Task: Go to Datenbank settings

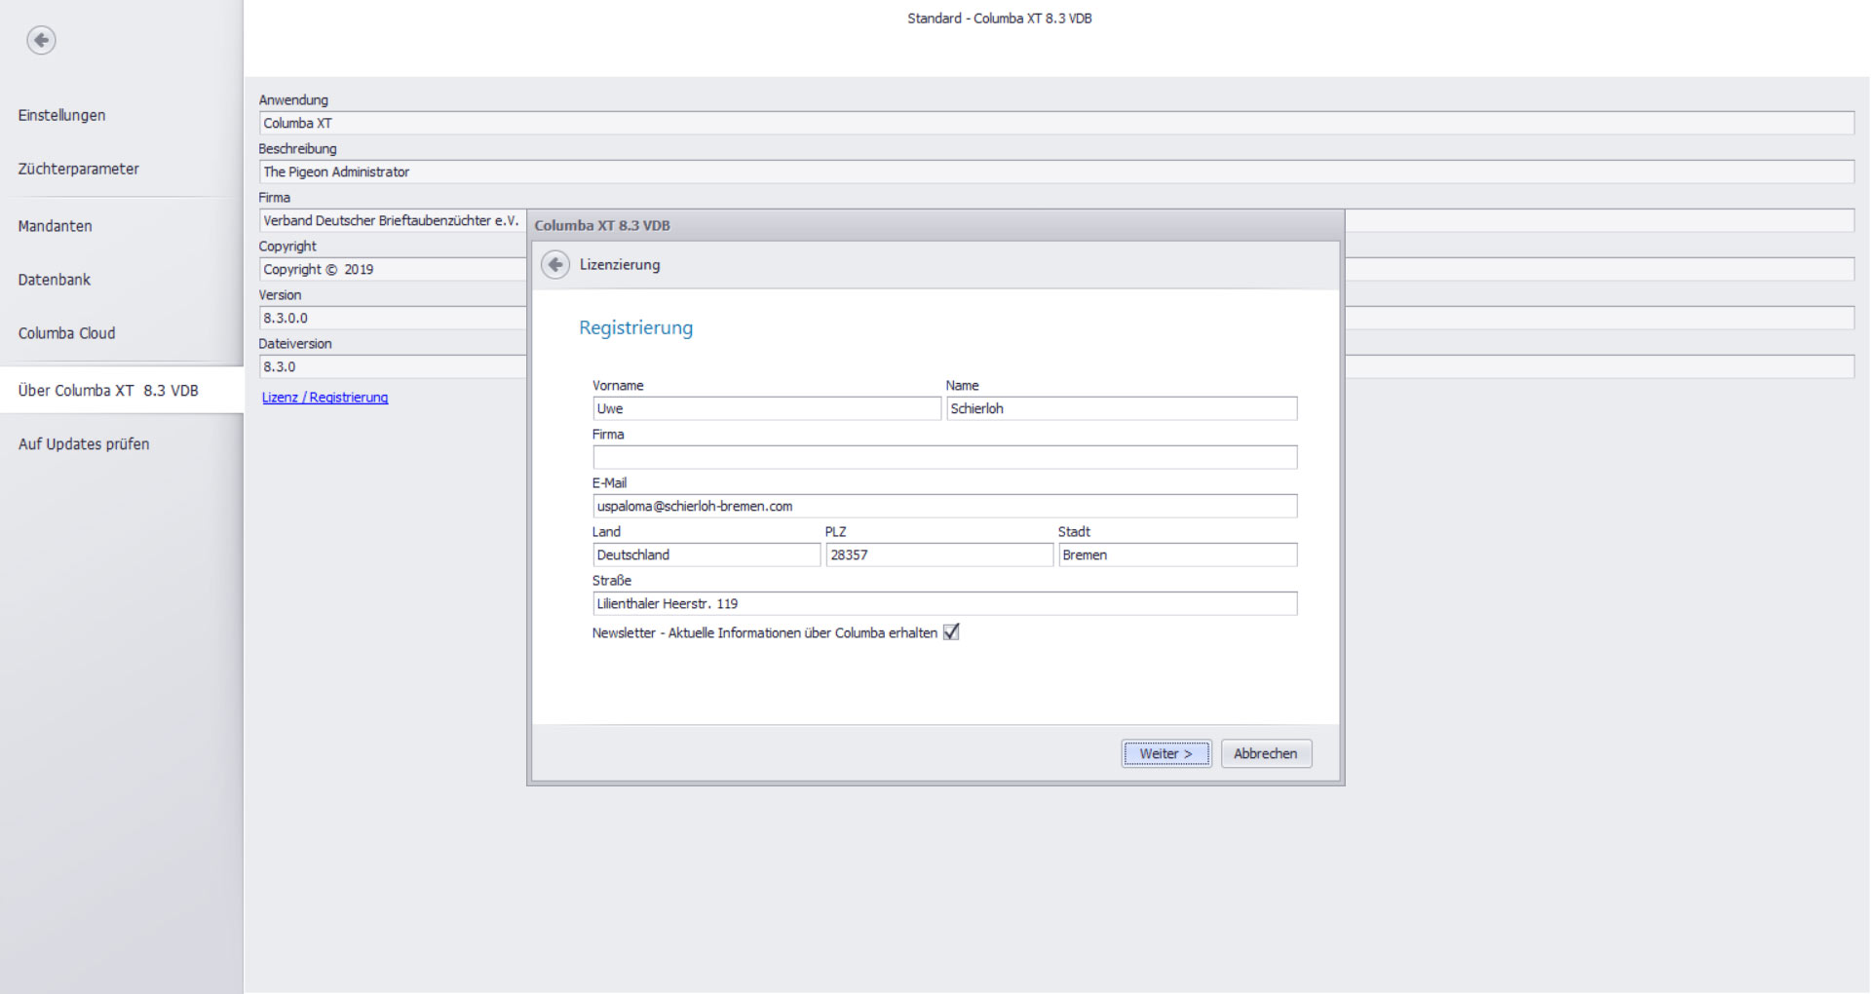Action: tap(54, 280)
